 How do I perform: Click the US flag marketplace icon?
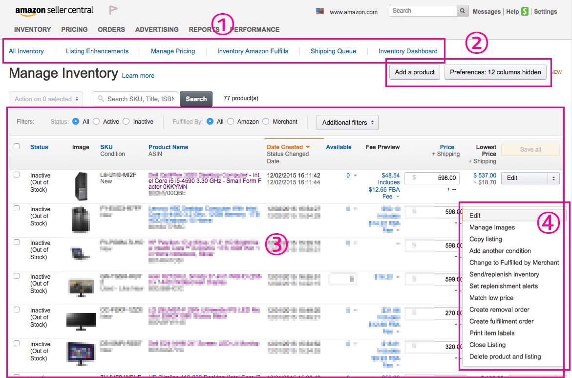tap(320, 11)
